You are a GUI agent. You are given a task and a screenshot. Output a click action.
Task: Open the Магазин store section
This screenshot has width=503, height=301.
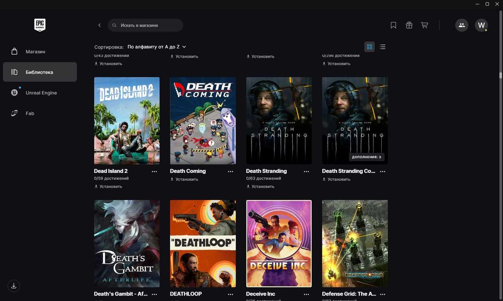pyautogui.click(x=40, y=51)
